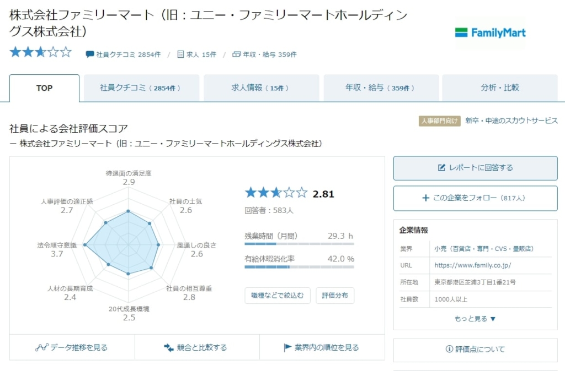Open the 求人 15件 header link
This screenshot has height=371, width=565.
pos(201,54)
